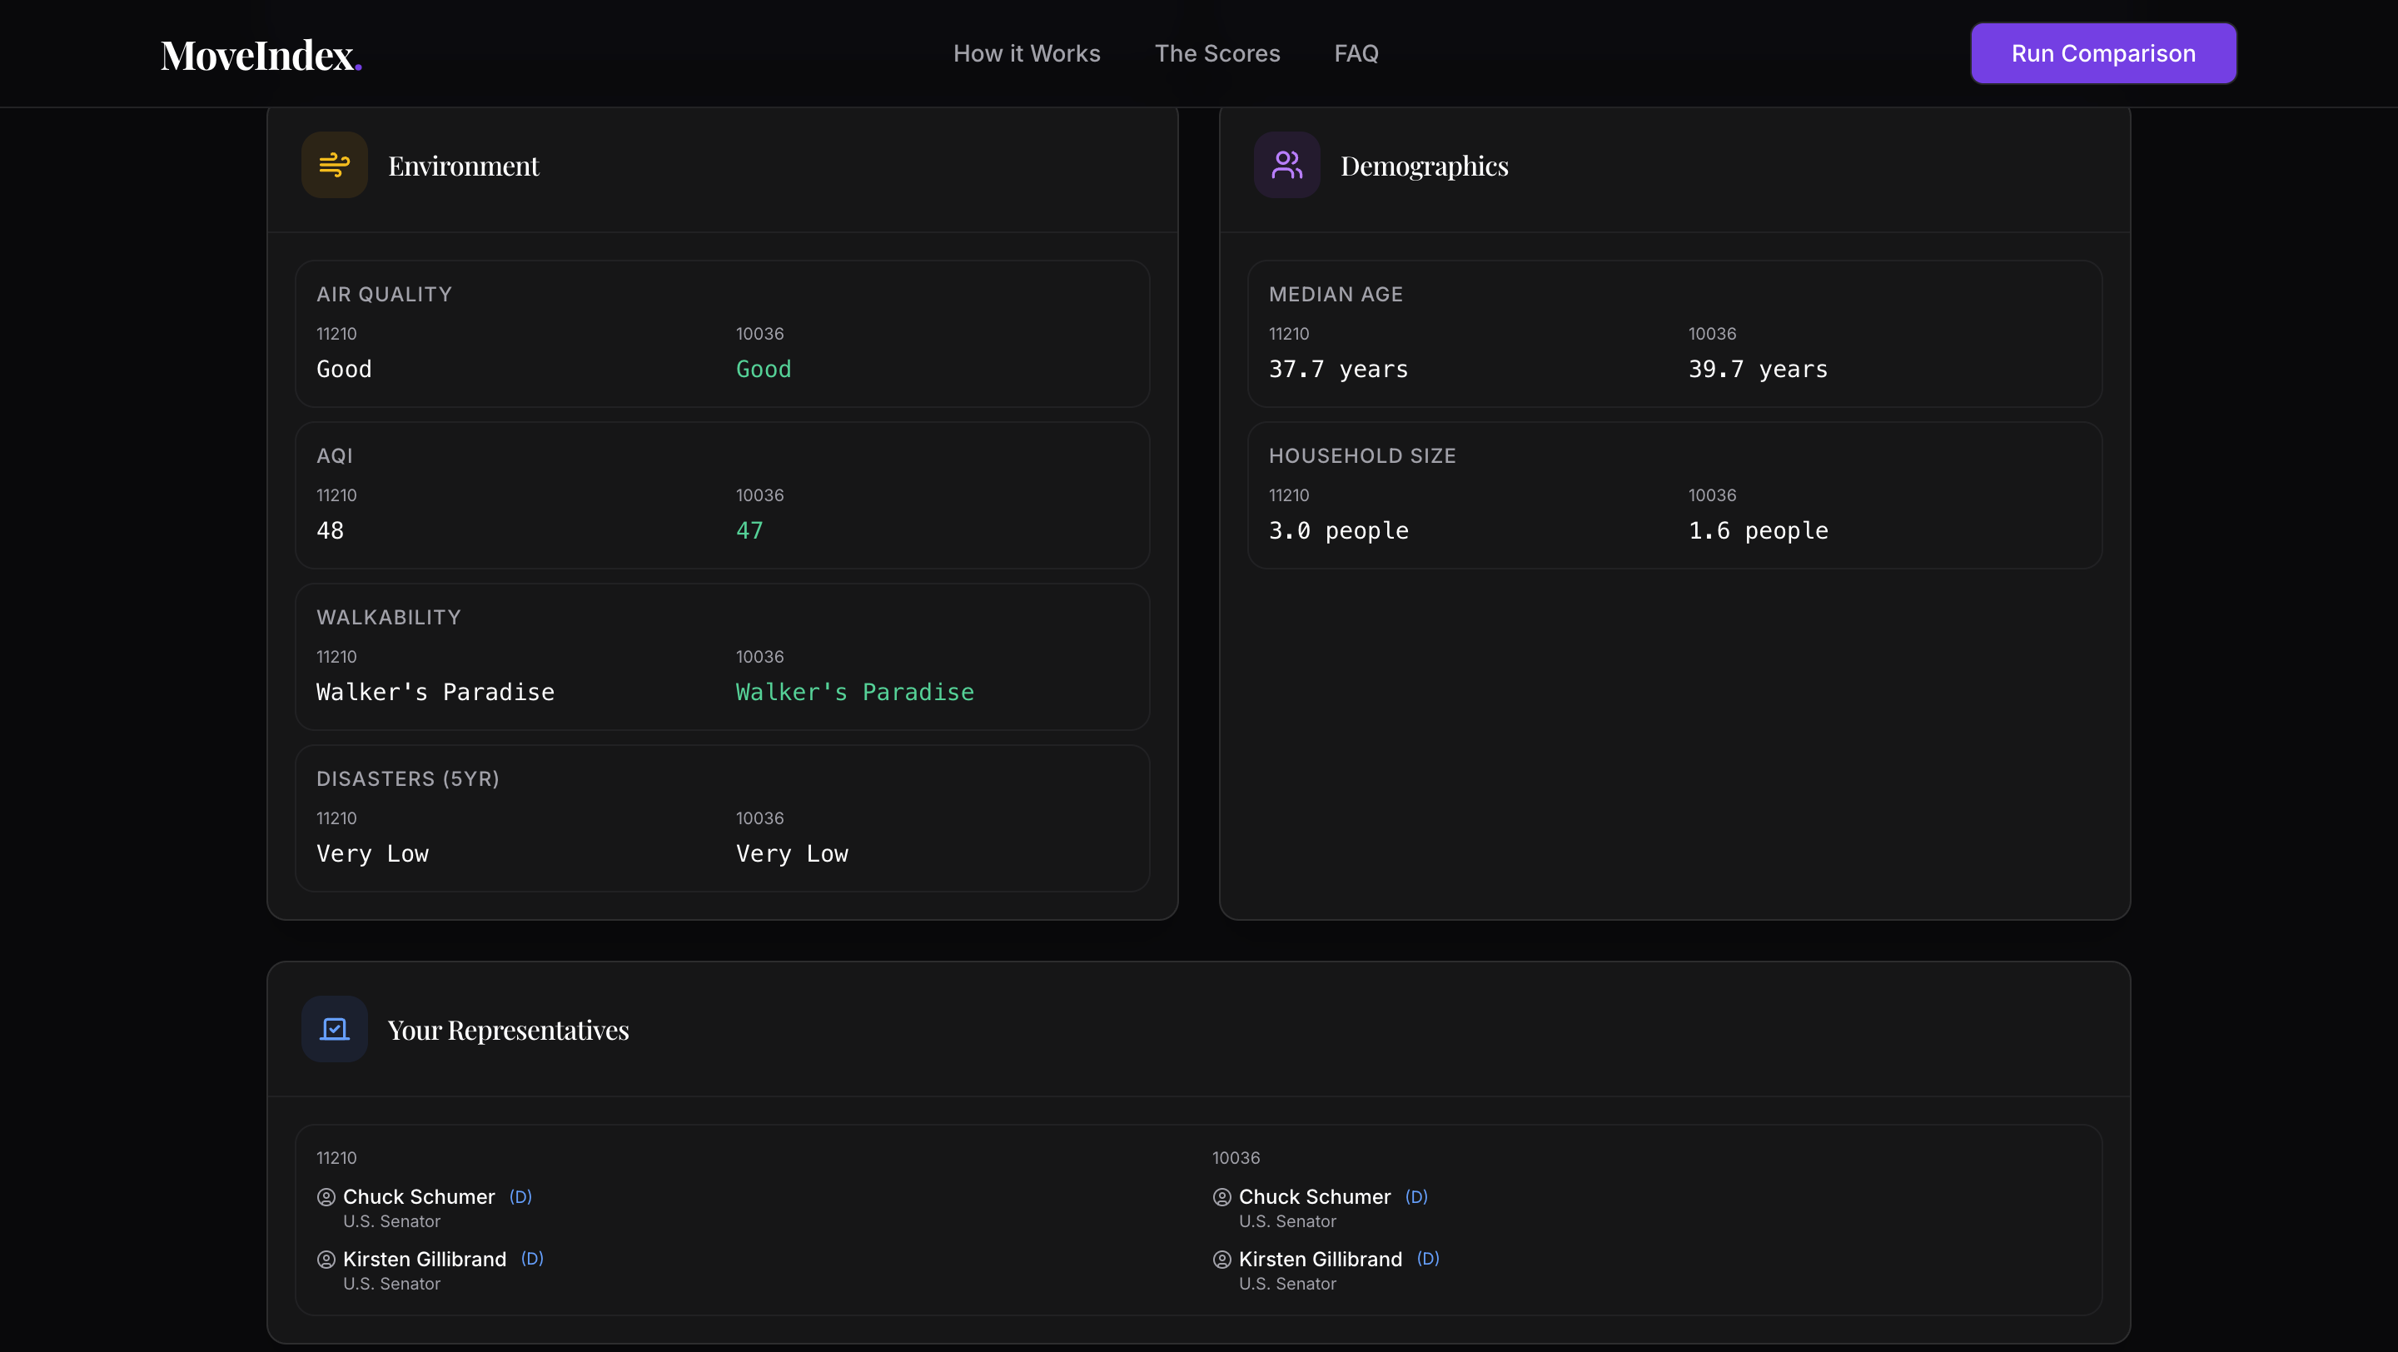Screen dimensions: 2398x1352
Task: Click the DISASTERS (5YR) Very Low value for 11210
Action: (x=372, y=853)
